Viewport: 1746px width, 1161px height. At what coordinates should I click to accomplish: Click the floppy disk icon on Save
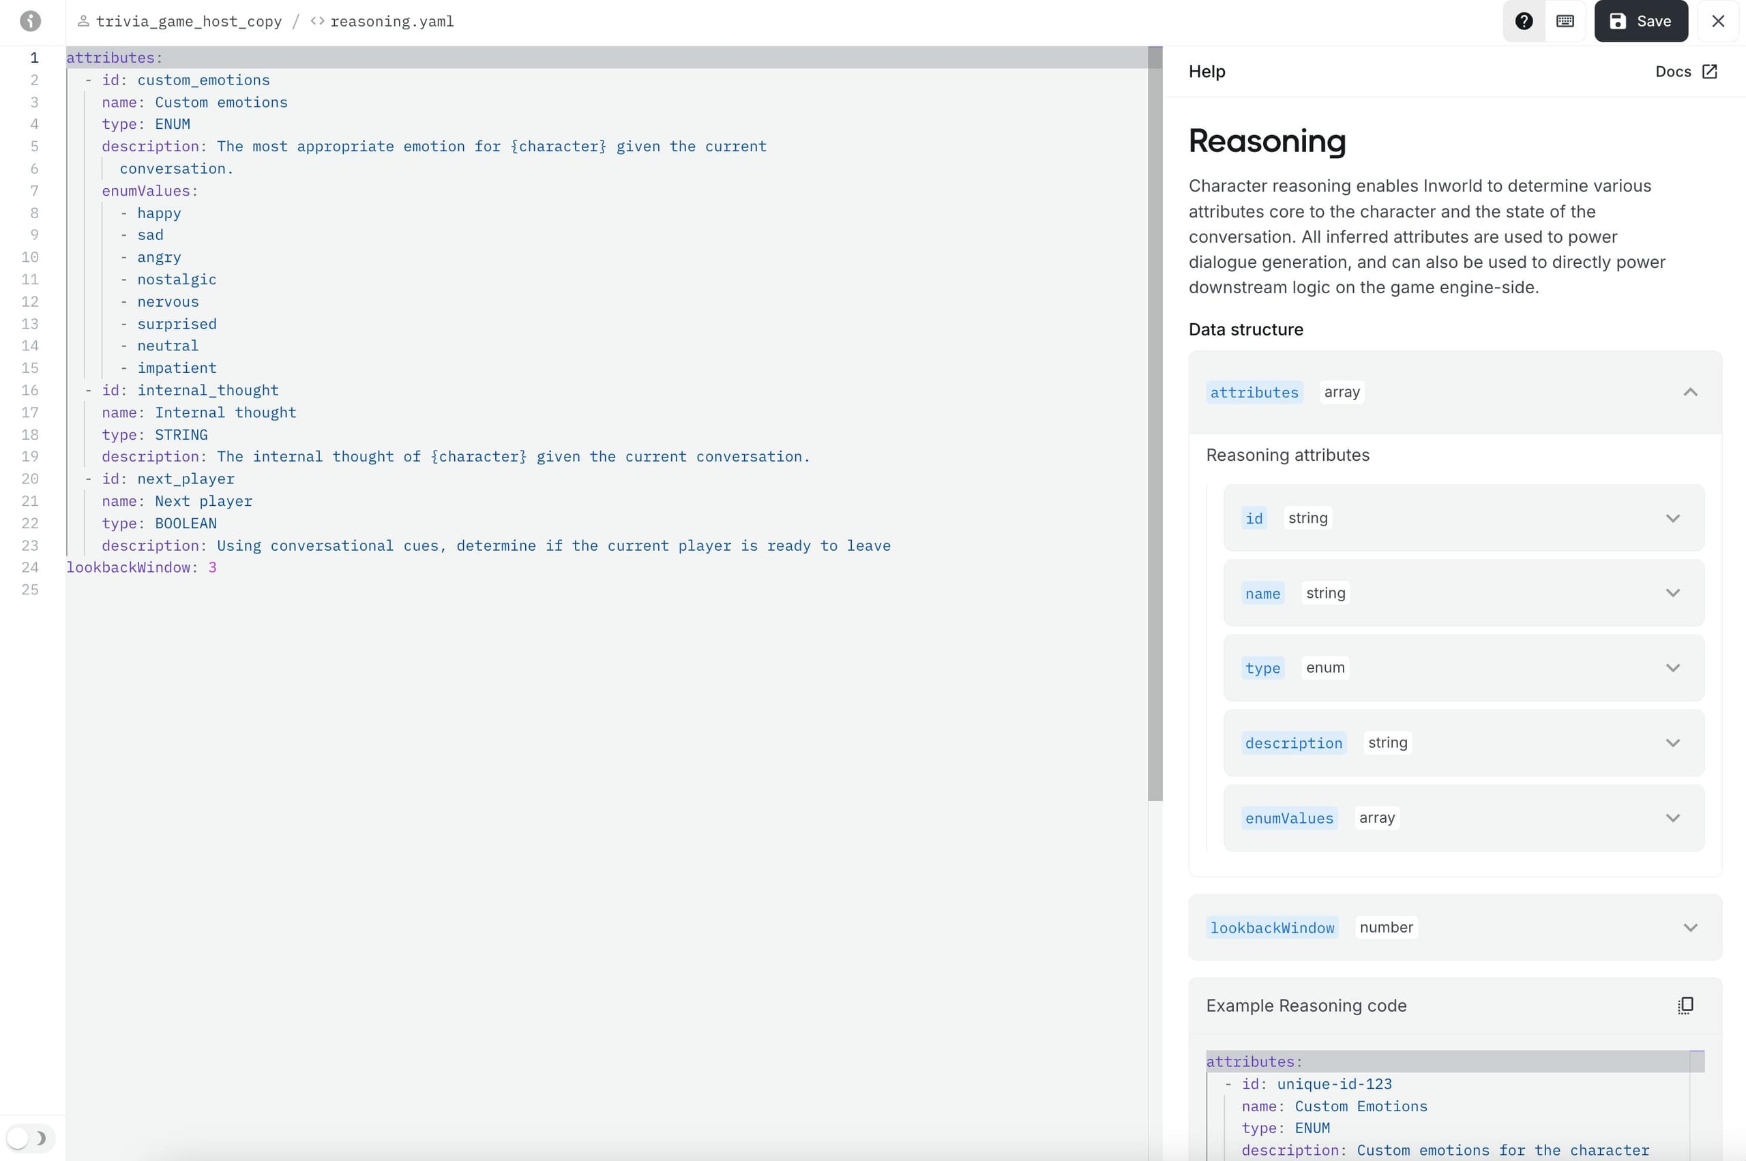(x=1616, y=20)
